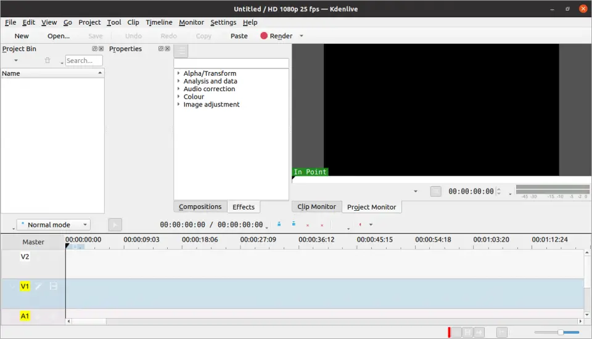Open the File menu
Image resolution: width=592 pixels, height=339 pixels.
click(x=10, y=22)
